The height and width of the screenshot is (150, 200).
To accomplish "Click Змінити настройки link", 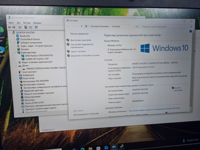I will [178, 89].
